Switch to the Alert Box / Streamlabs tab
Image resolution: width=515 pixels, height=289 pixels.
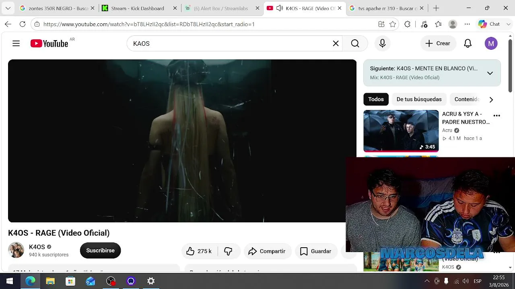point(222,8)
